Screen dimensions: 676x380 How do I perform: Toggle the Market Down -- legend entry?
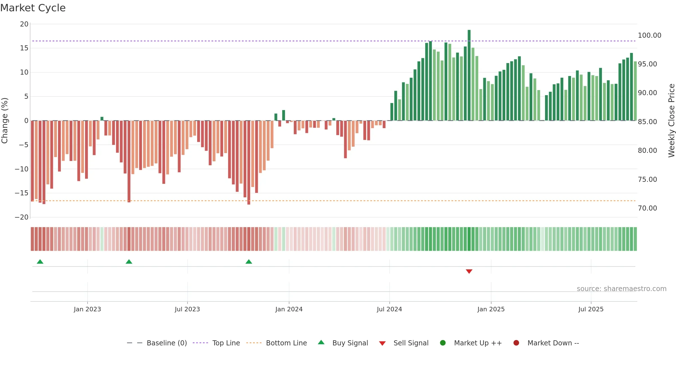coord(546,343)
